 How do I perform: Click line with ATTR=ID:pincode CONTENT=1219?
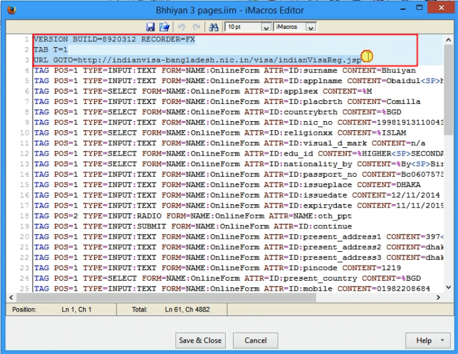218,268
